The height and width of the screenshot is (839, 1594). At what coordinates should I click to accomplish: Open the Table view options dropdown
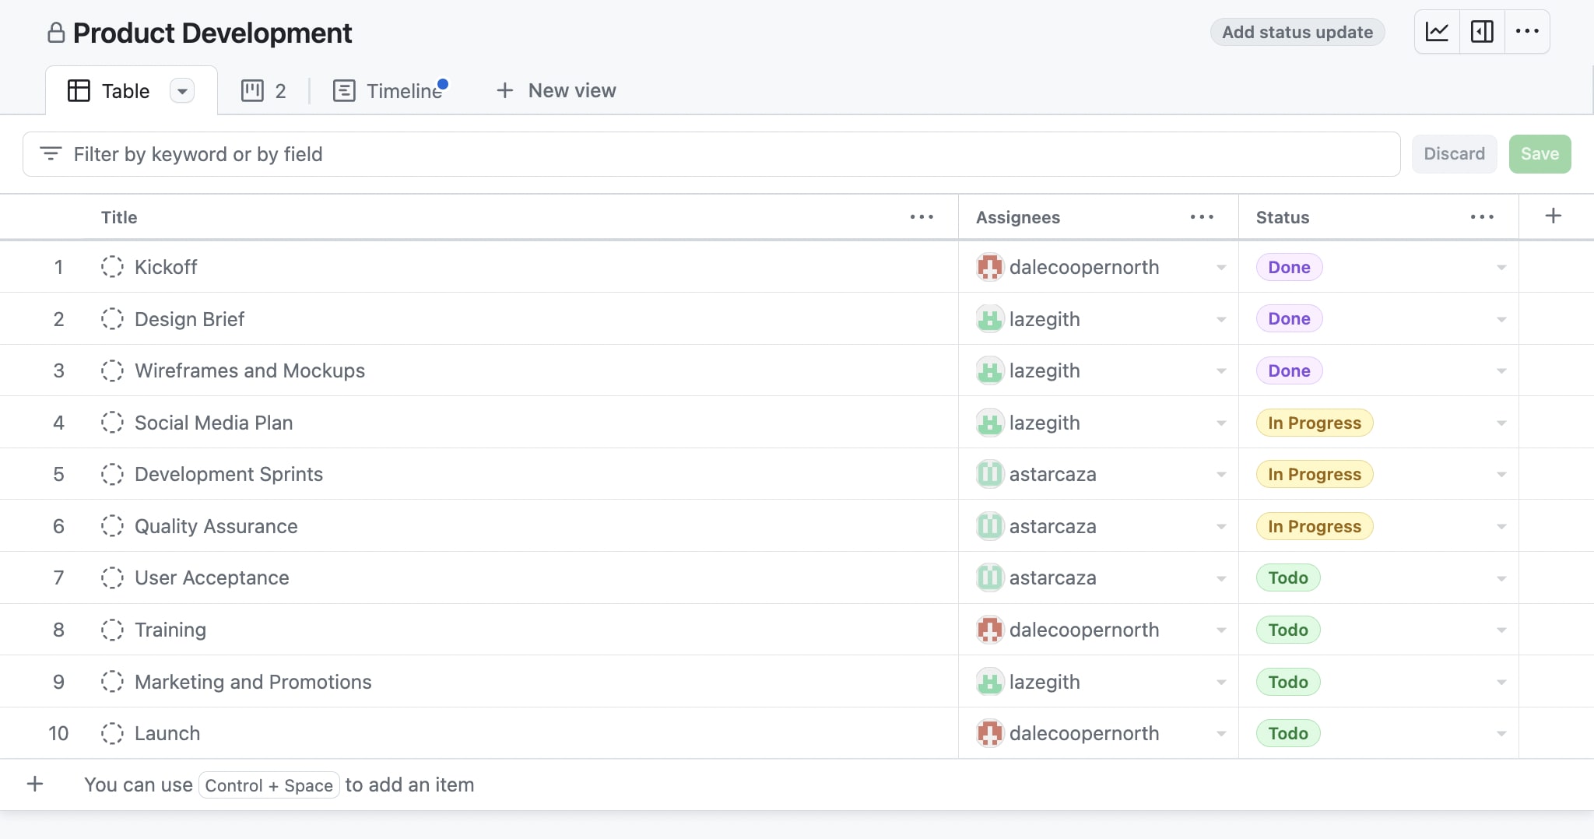tap(182, 91)
